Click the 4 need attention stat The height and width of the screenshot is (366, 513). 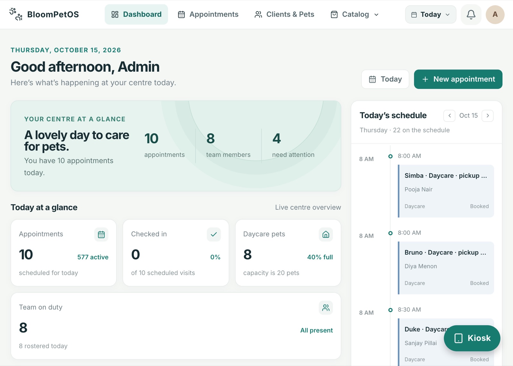pos(293,146)
